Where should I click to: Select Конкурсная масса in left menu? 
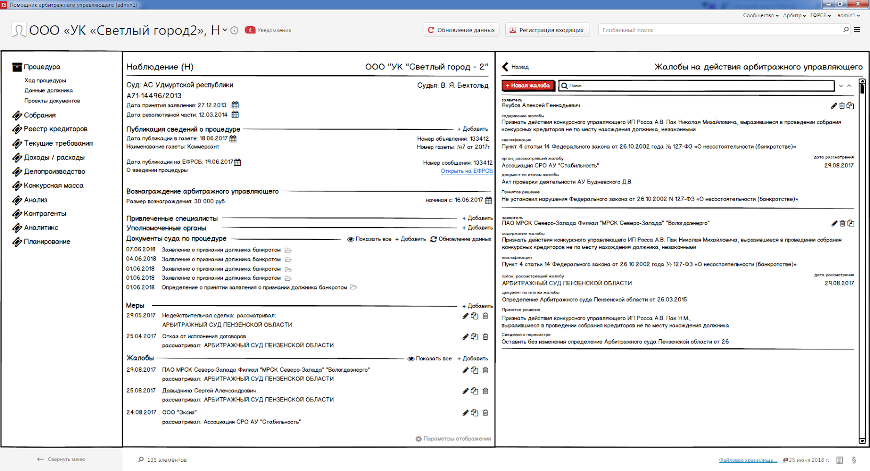pos(54,185)
